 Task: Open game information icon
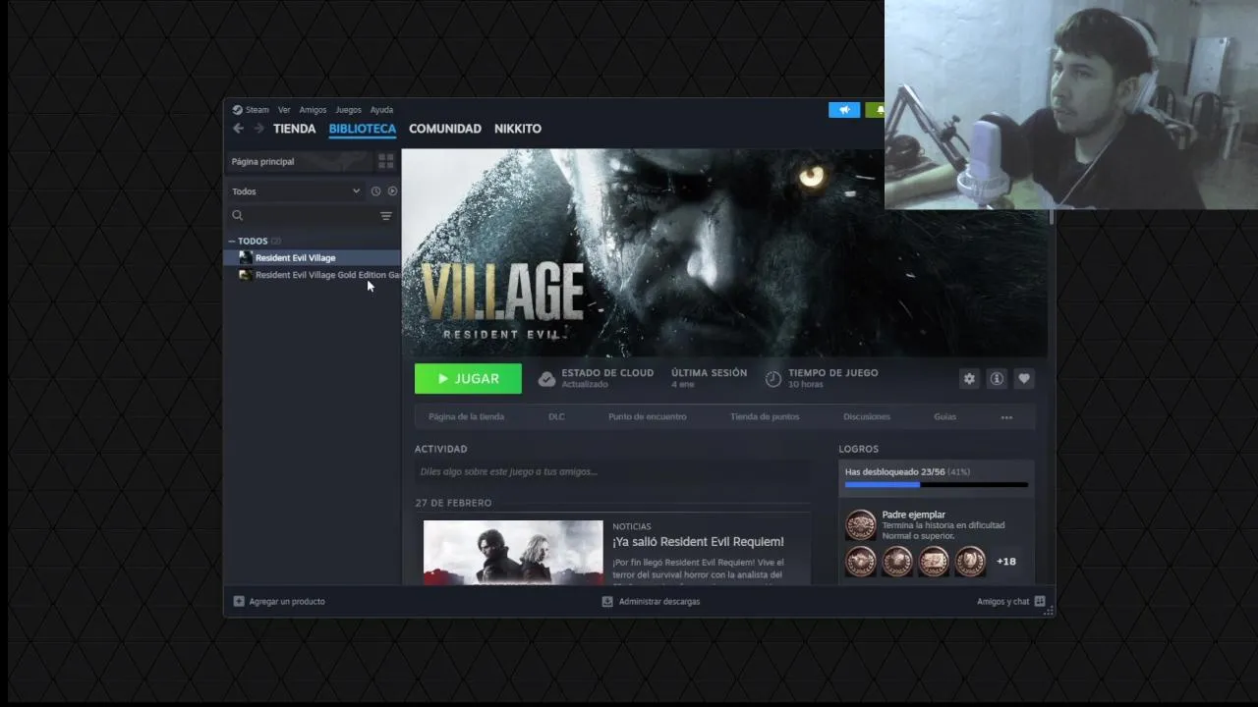click(x=997, y=379)
